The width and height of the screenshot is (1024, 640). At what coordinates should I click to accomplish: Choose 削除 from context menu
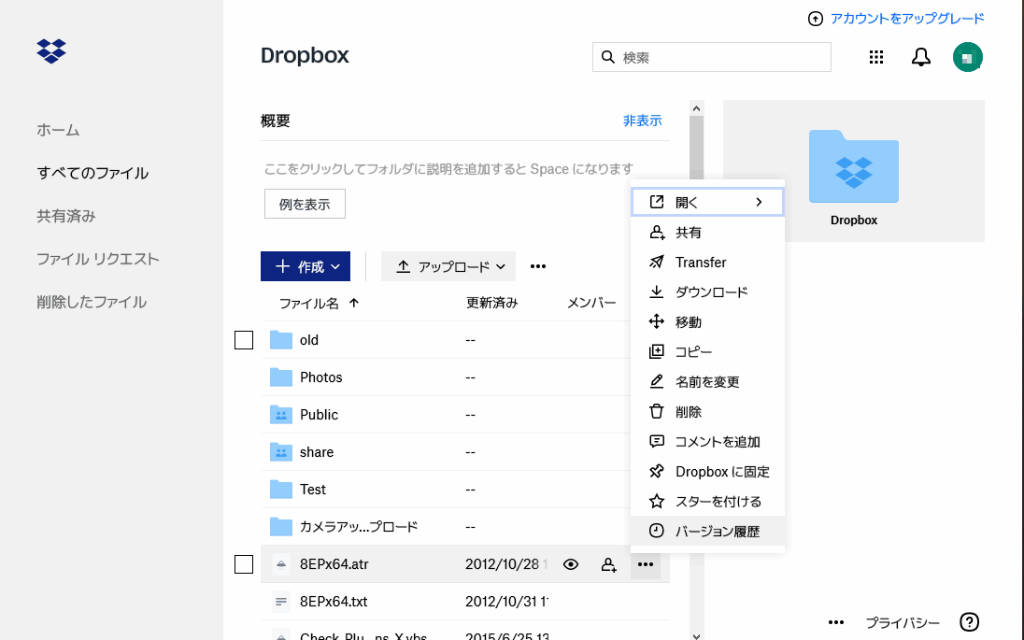click(707, 412)
